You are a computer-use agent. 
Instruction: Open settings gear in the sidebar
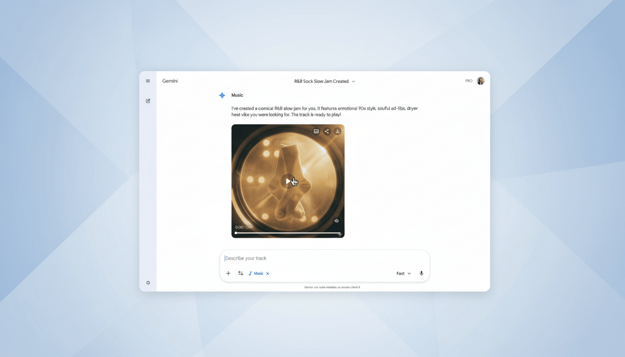148,283
